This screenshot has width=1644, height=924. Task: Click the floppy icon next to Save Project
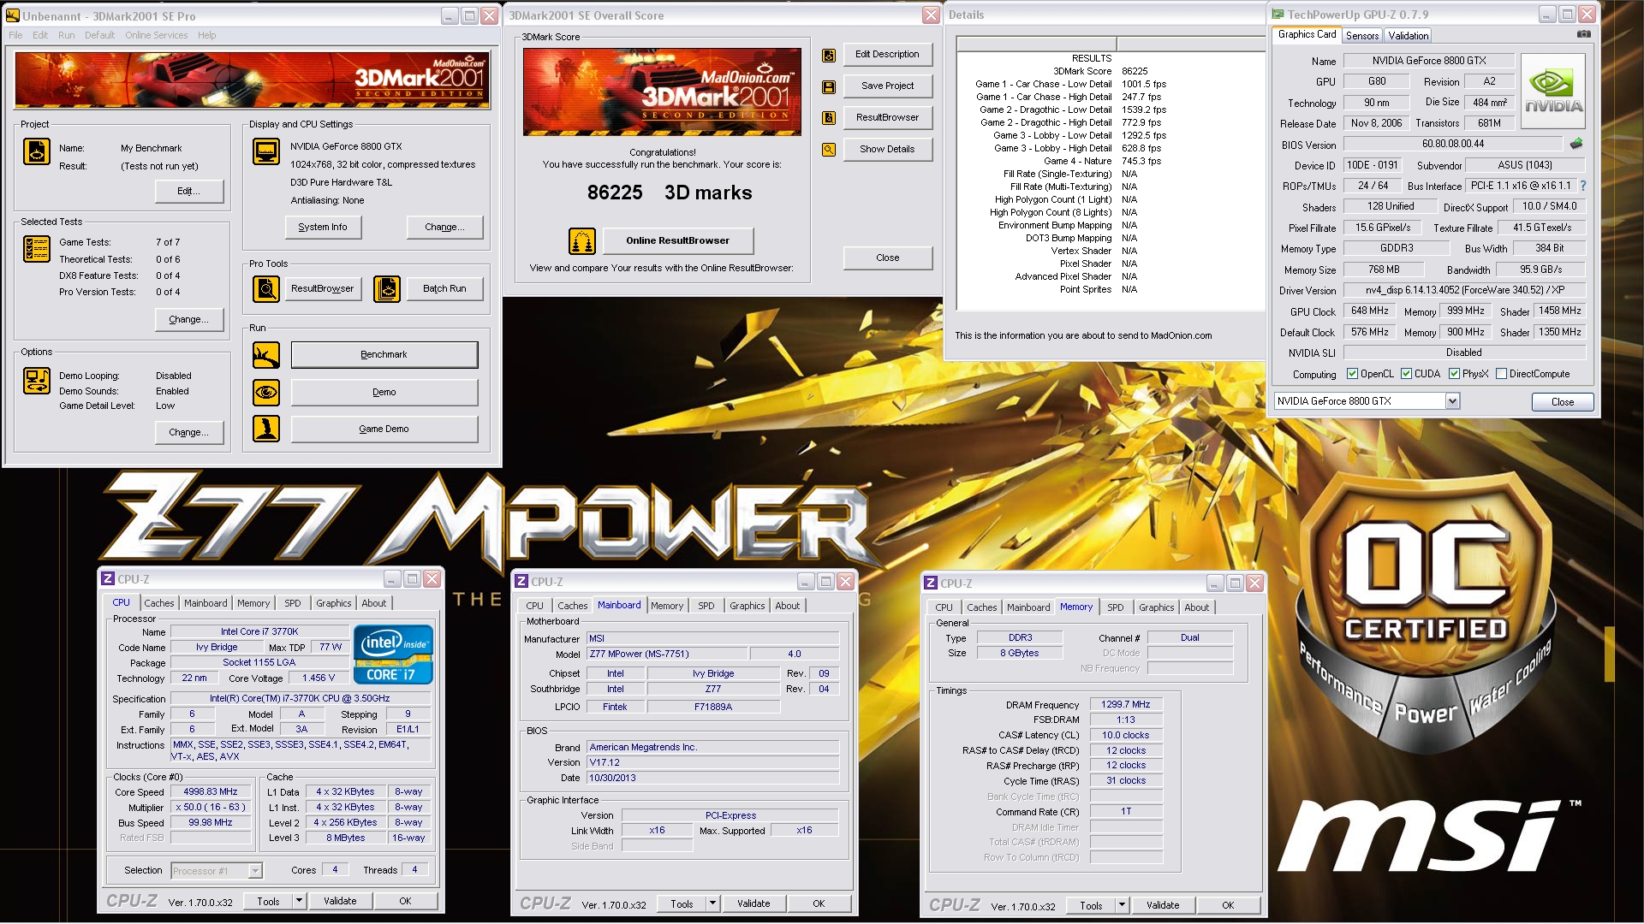pos(829,86)
